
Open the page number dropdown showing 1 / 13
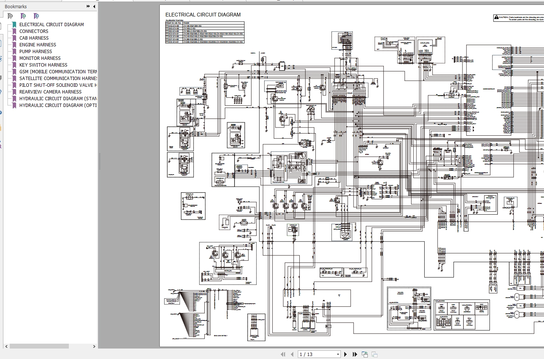click(x=338, y=354)
